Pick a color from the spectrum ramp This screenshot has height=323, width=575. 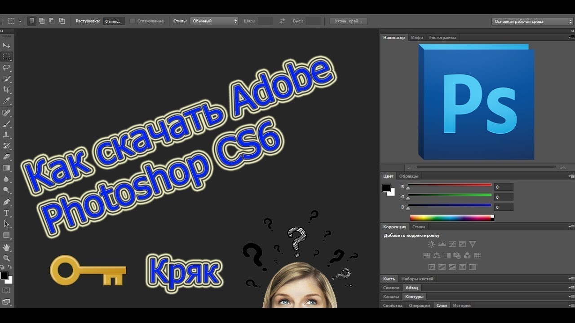pyautogui.click(x=452, y=218)
